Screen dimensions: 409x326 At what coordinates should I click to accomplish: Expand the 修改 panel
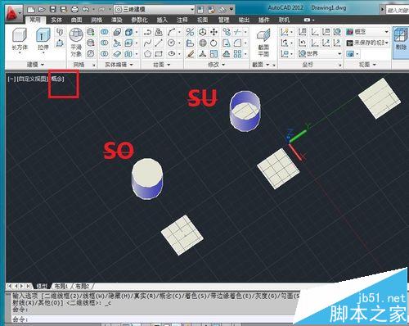(x=217, y=65)
